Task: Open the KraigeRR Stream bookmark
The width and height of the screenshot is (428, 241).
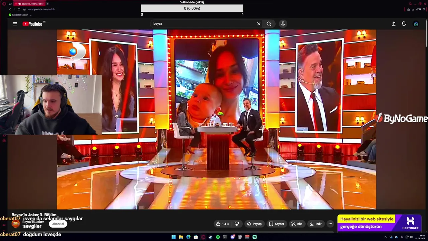Action: 20,15
